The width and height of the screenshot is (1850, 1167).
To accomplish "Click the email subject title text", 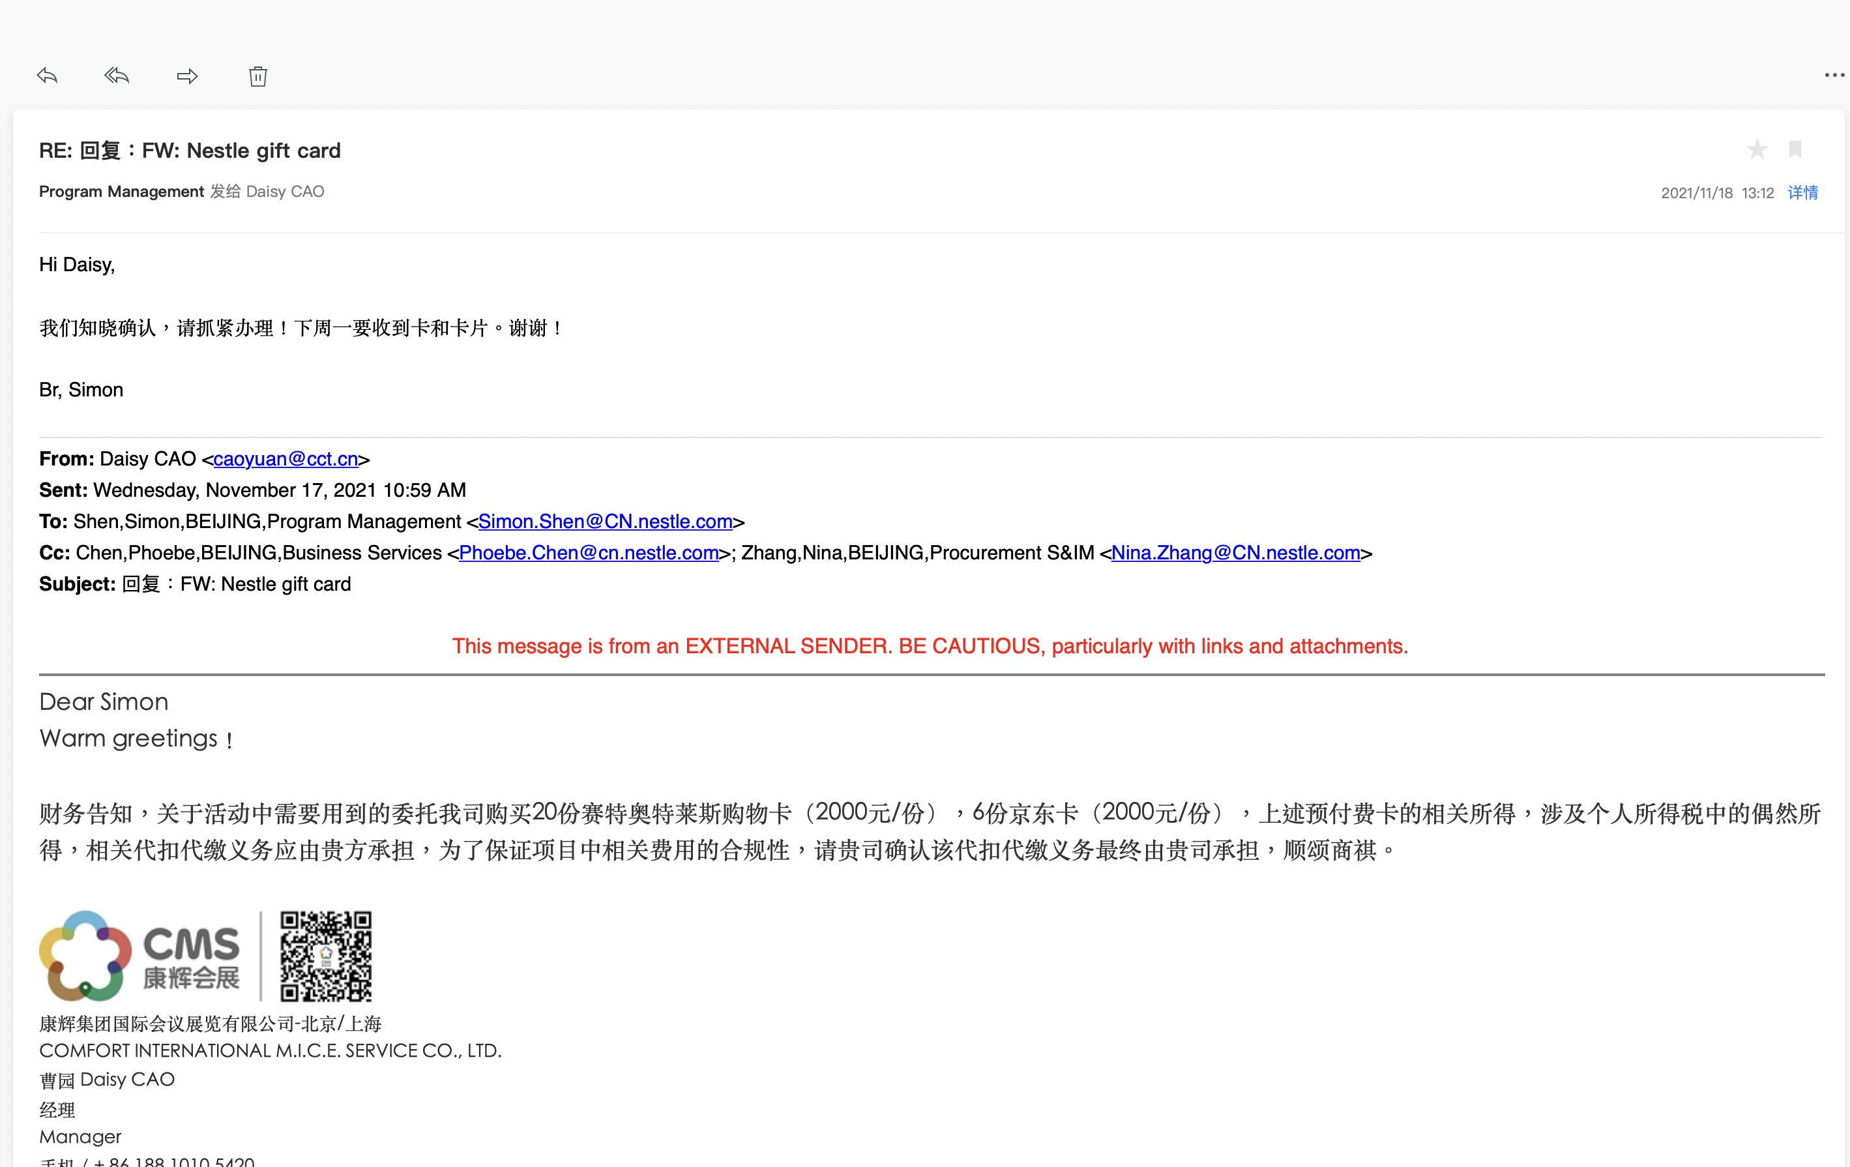I will [x=190, y=151].
